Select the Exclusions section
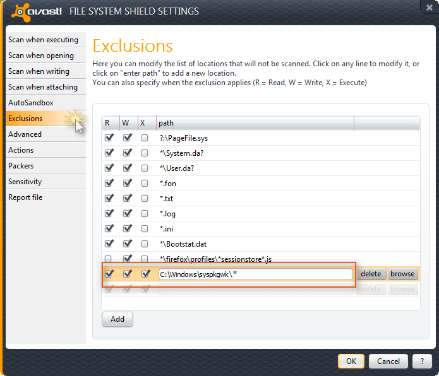 click(45, 119)
